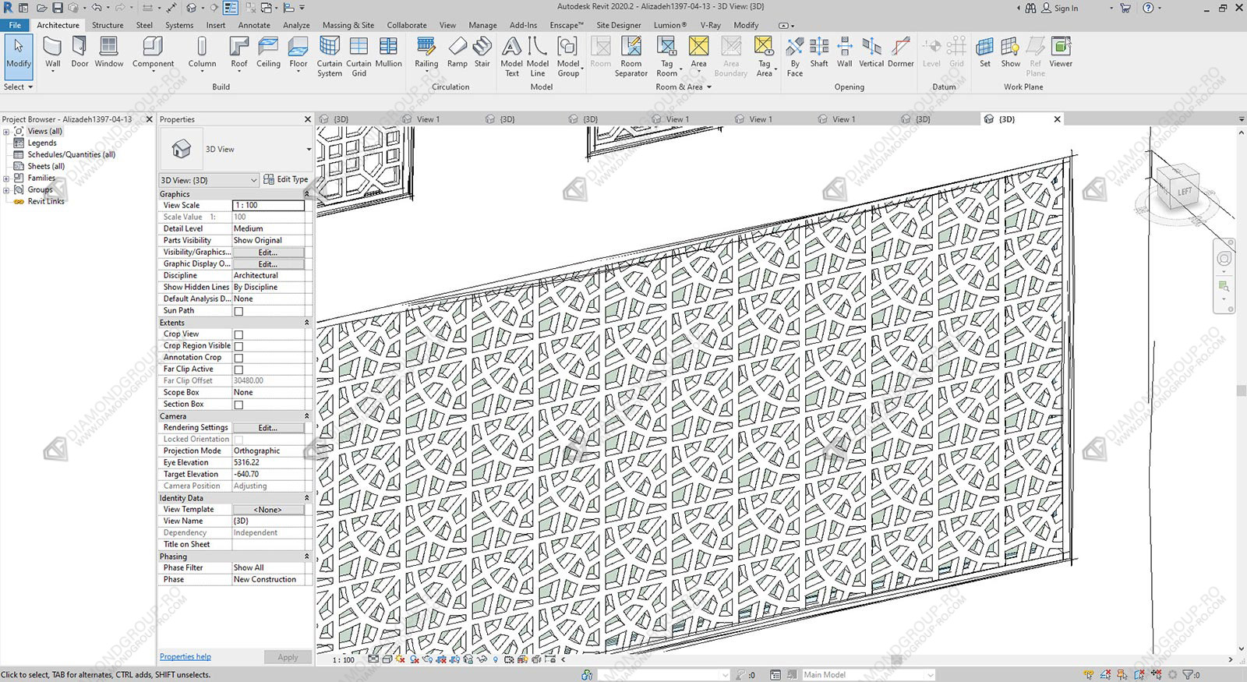Pick the Column tool

pyautogui.click(x=202, y=53)
